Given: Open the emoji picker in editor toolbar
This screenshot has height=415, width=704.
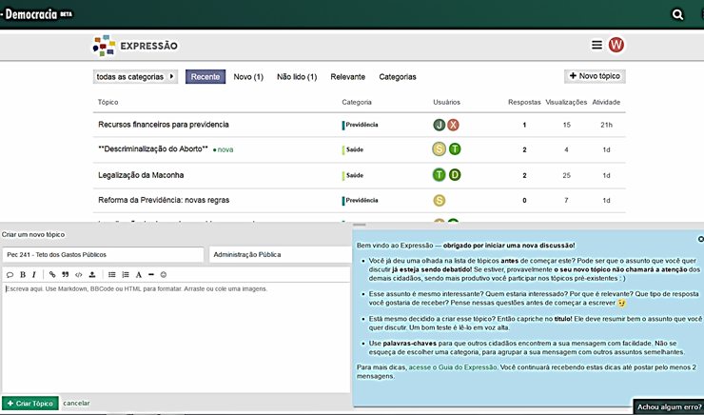Looking at the screenshot, I should tap(164, 274).
